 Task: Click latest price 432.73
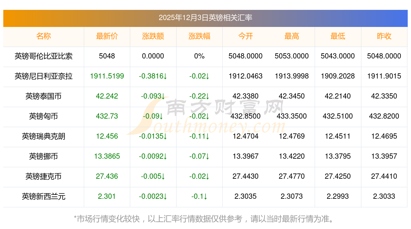click(x=107, y=116)
